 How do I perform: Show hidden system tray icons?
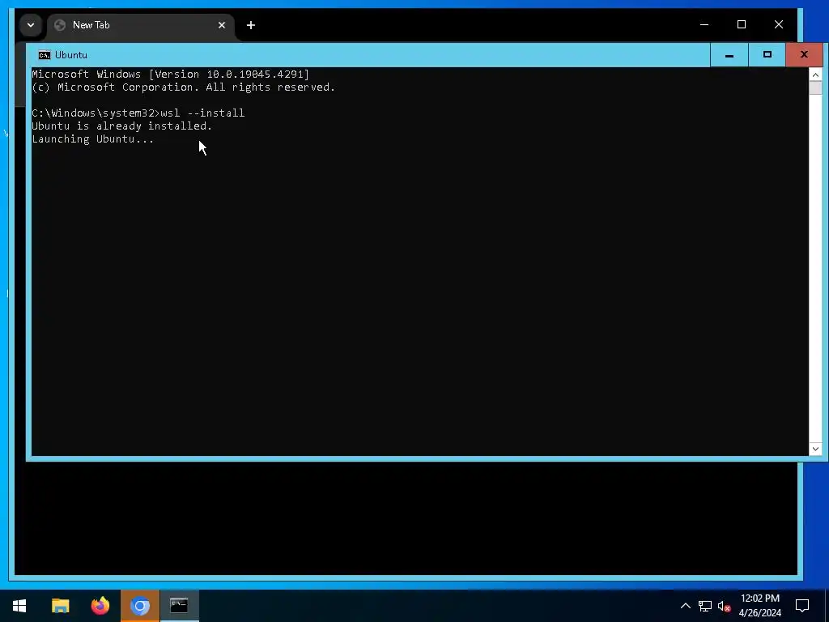685,606
